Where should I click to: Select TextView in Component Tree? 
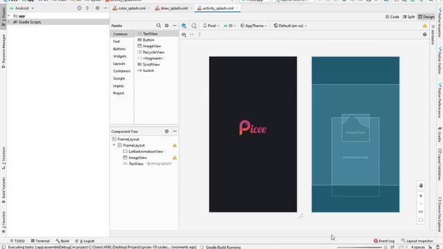click(136, 164)
